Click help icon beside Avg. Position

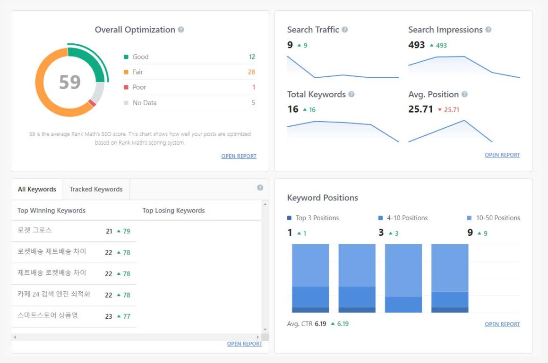(x=464, y=94)
